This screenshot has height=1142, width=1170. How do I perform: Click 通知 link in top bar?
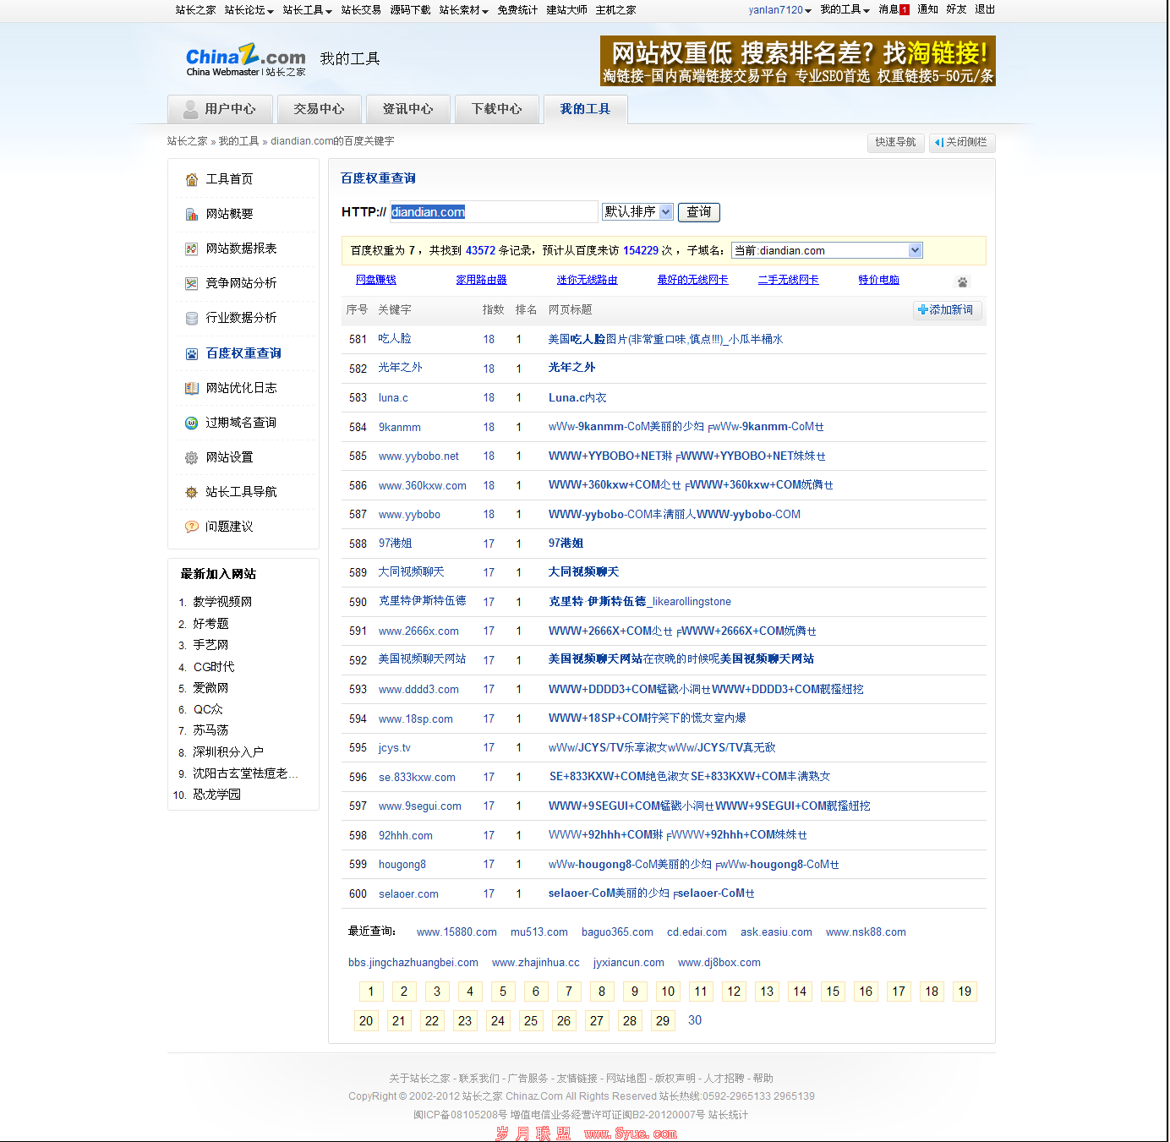(x=927, y=9)
